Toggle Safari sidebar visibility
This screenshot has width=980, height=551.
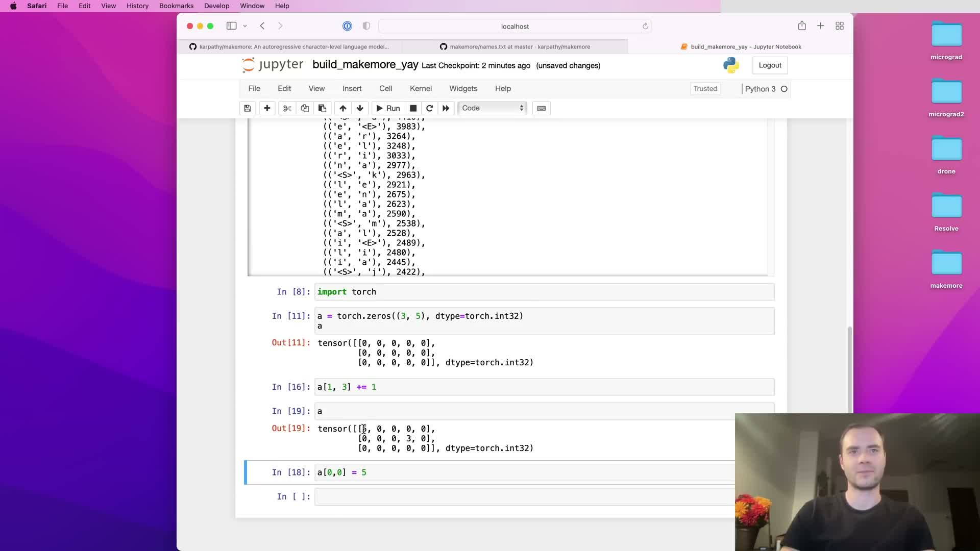[231, 26]
